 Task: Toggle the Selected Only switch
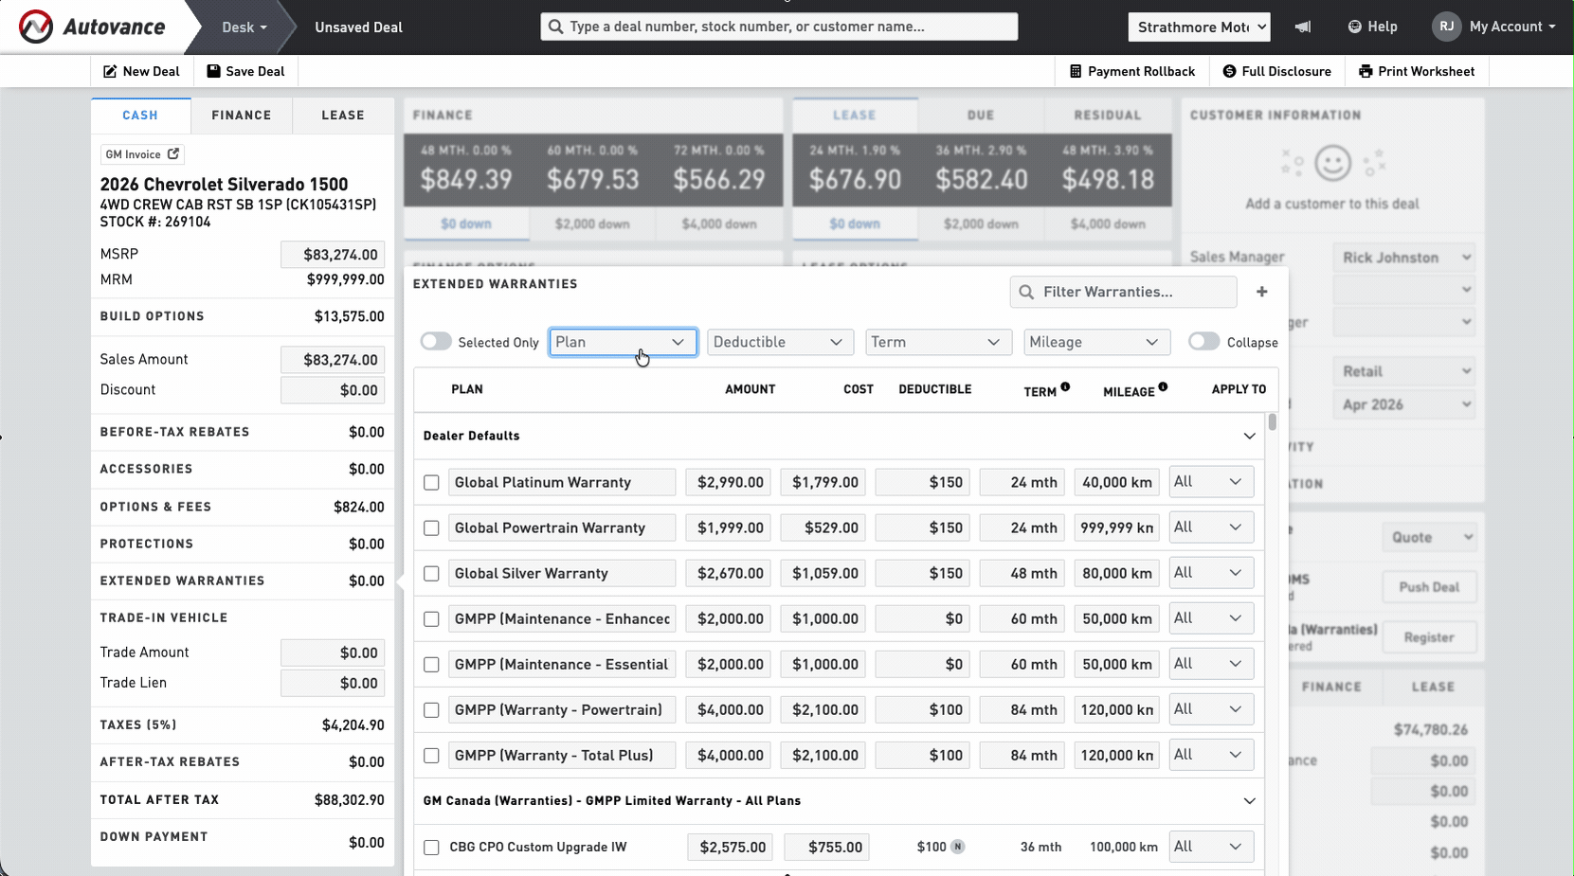tap(436, 341)
